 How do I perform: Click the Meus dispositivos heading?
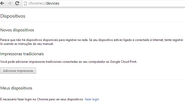16,88
